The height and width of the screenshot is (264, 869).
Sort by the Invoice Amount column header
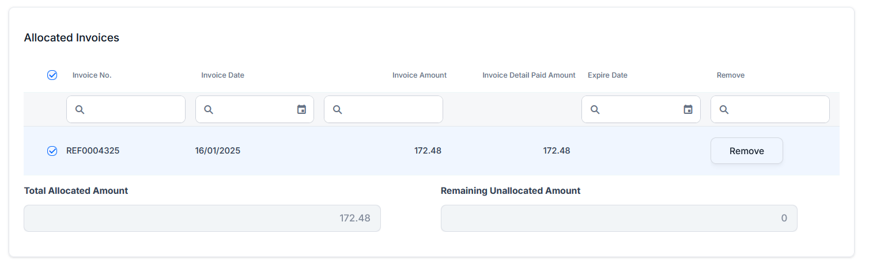point(419,75)
